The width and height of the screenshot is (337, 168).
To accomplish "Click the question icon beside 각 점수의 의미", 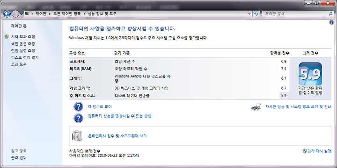I will point(78,106).
